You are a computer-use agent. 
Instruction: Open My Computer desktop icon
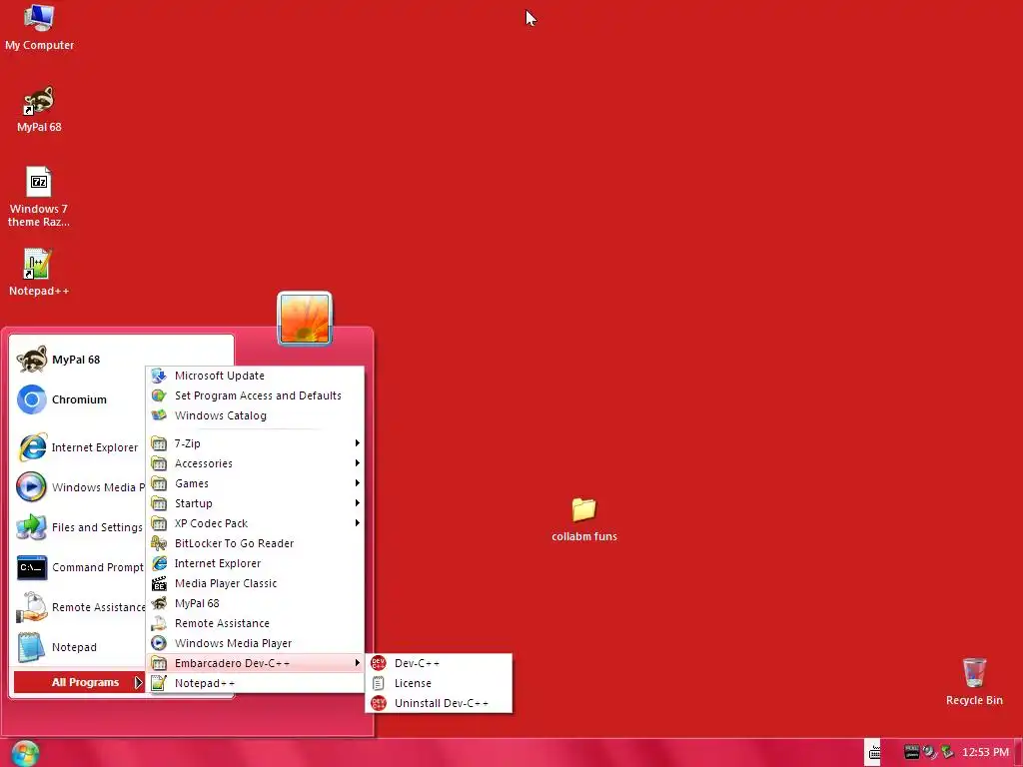[39, 27]
